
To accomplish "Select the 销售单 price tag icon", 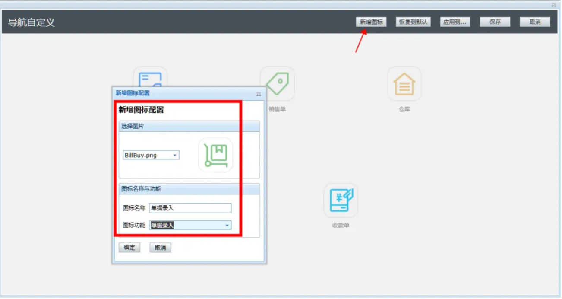I will (277, 83).
